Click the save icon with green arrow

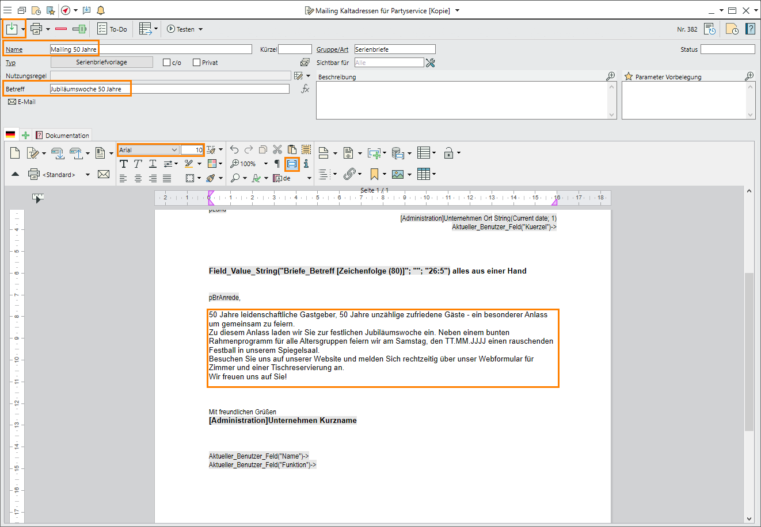(12, 29)
